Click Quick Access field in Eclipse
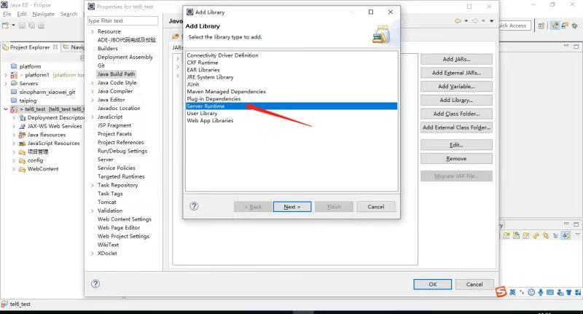This screenshot has width=583, height=314. pos(513,25)
